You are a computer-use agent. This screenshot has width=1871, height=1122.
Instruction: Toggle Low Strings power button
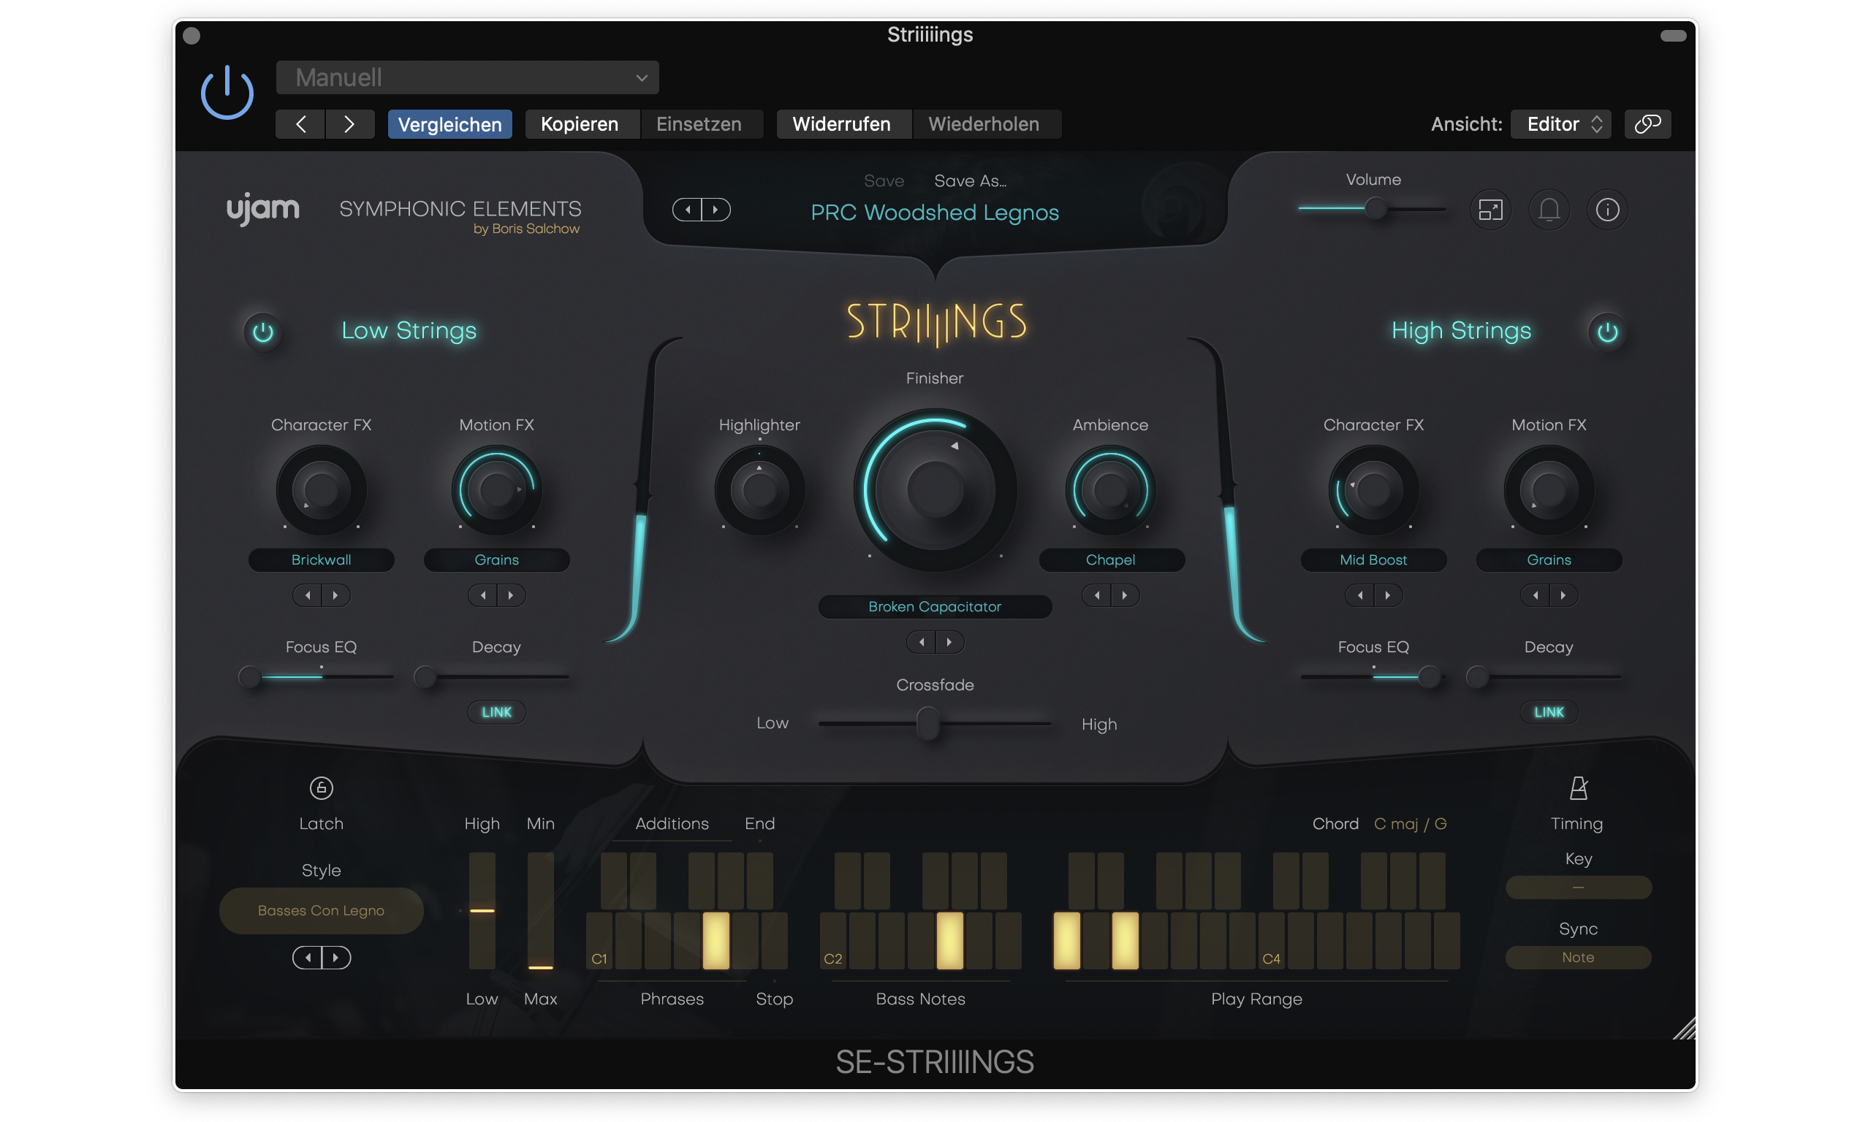[263, 332]
